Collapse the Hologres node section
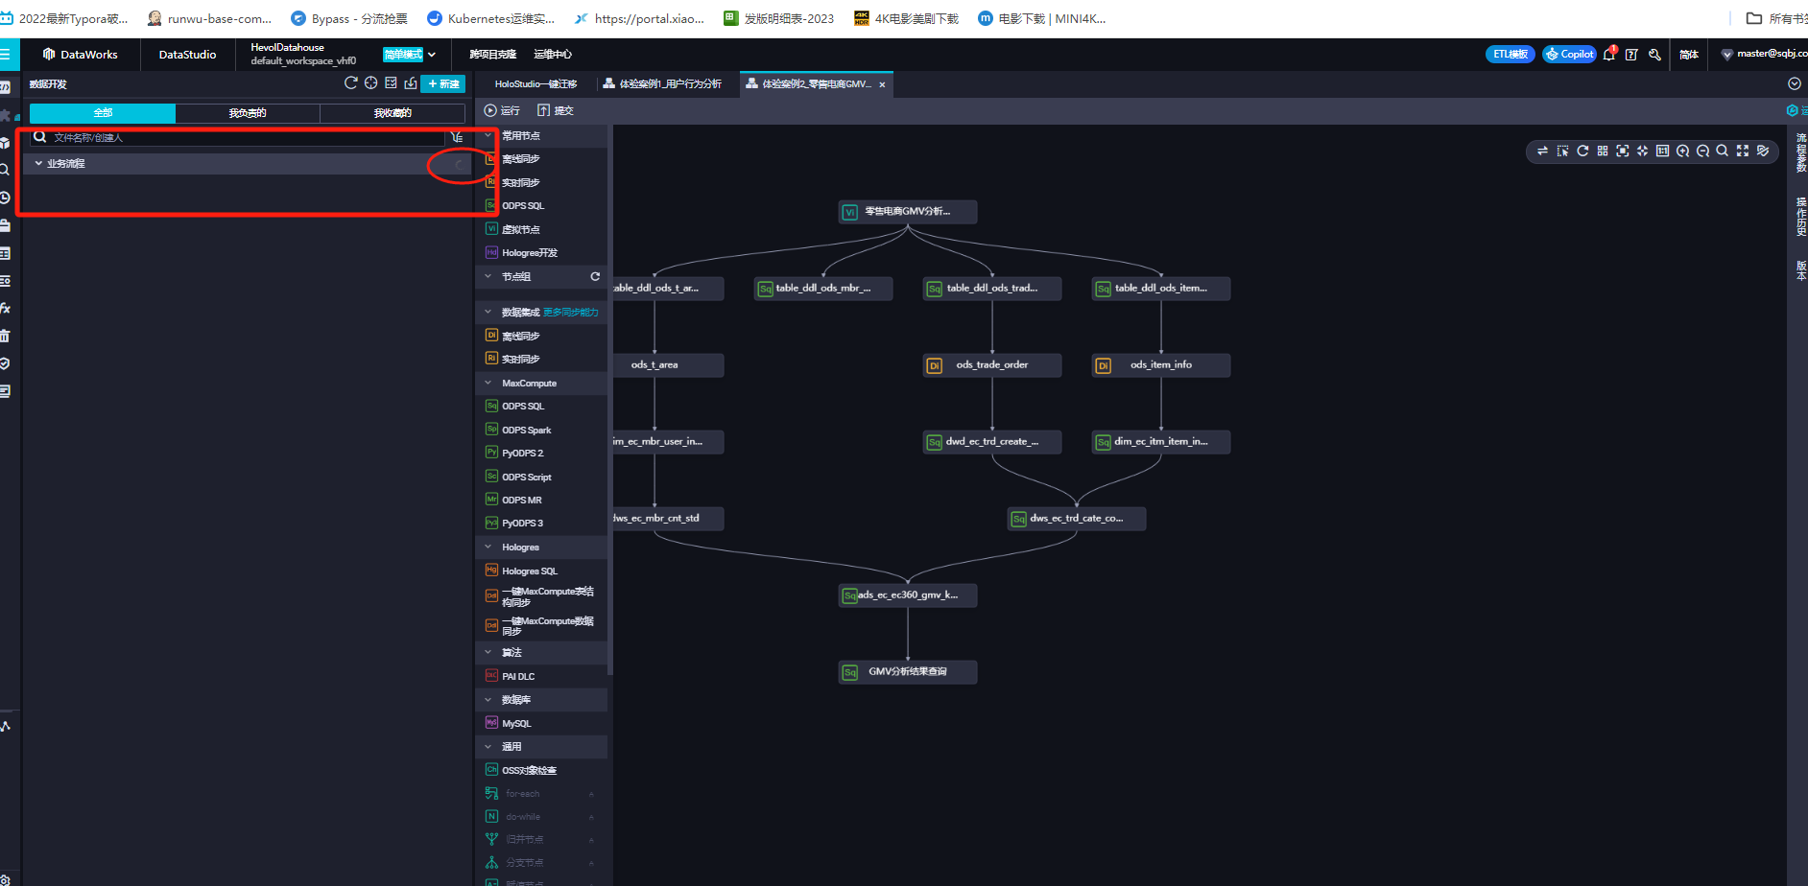 [x=488, y=547]
